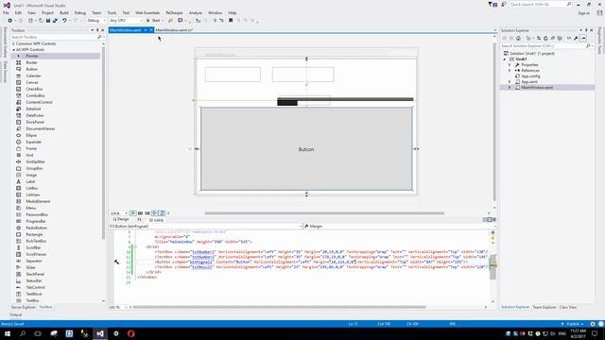605x340 pixels.
Task: Click Visual Studio taskbar icon
Action: pos(100,333)
